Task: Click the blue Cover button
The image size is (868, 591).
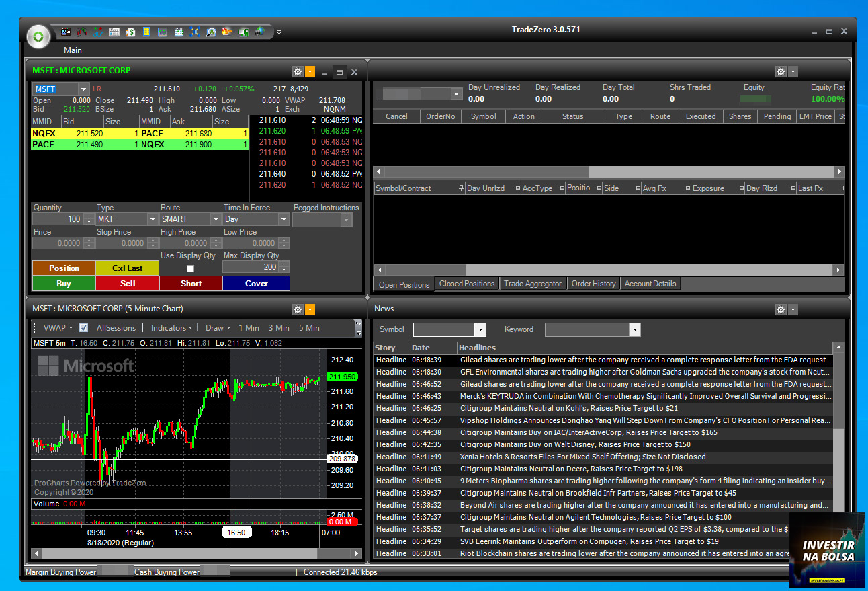Action: [x=256, y=284]
